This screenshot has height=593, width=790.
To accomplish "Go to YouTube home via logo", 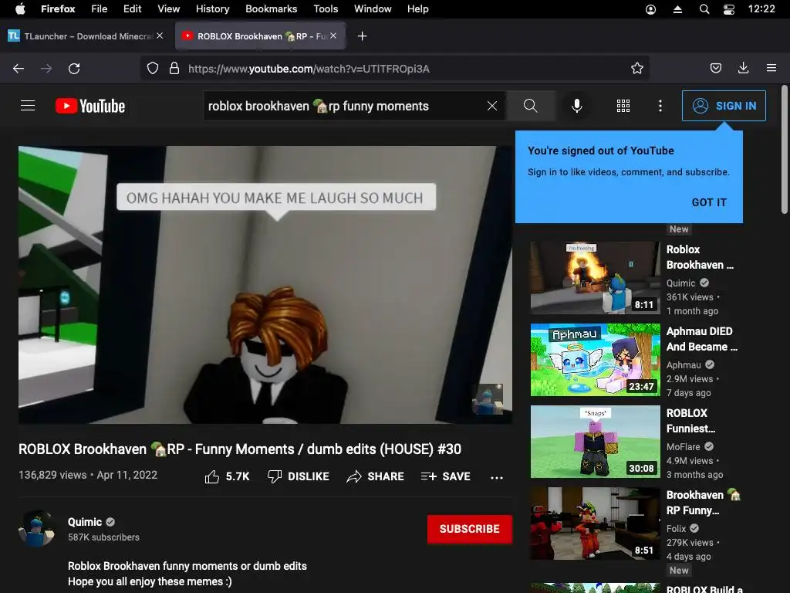I will (90, 106).
